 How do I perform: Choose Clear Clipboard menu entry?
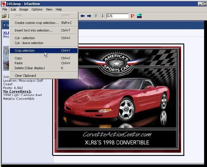[x=44, y=76]
